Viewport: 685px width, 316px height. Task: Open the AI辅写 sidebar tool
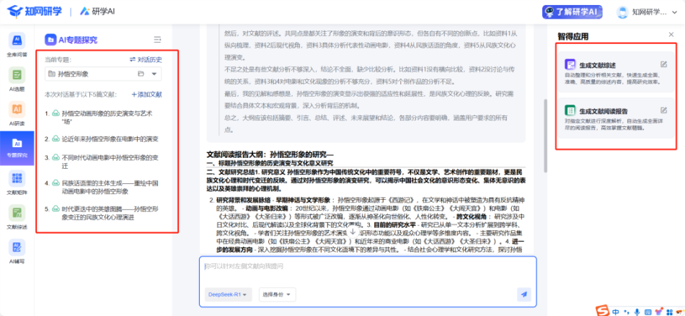coord(17,251)
